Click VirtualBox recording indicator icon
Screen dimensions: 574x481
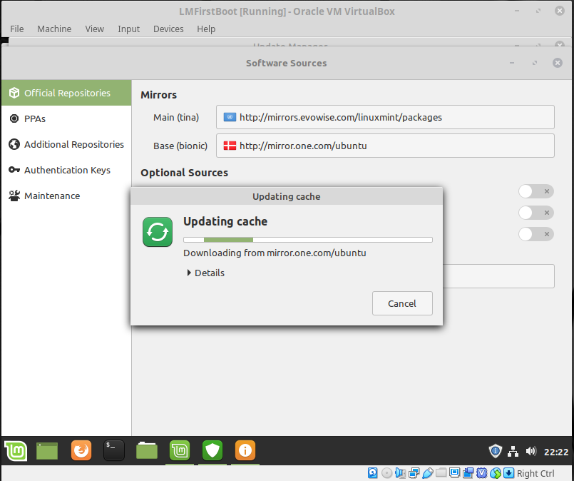click(x=468, y=473)
